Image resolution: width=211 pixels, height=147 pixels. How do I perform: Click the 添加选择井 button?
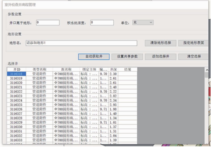coord(160,57)
